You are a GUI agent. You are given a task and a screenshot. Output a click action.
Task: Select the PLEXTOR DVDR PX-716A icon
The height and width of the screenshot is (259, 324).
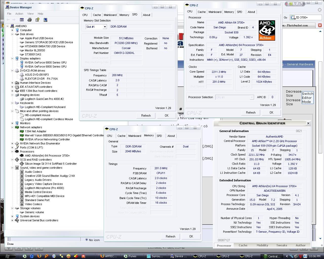pyautogui.click(x=22, y=79)
